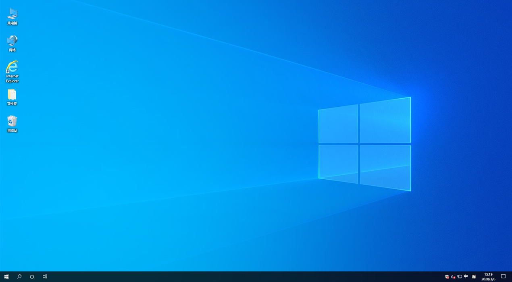The width and height of the screenshot is (512, 282).
Task: Select the 回收站 recycle bin icon
Action: click(12, 124)
